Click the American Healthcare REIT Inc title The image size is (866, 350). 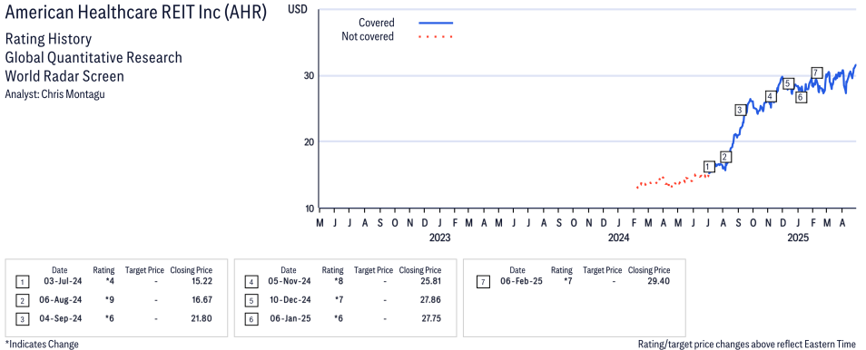click(x=136, y=14)
